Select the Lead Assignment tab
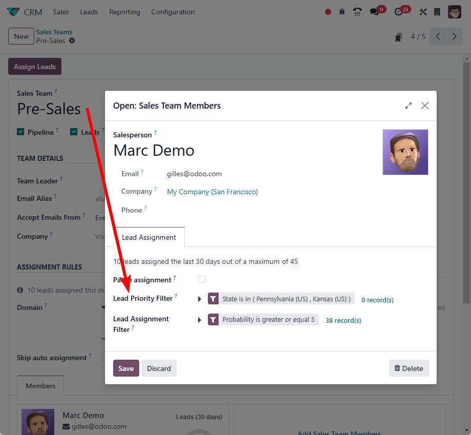The height and width of the screenshot is (435, 471). tap(149, 237)
